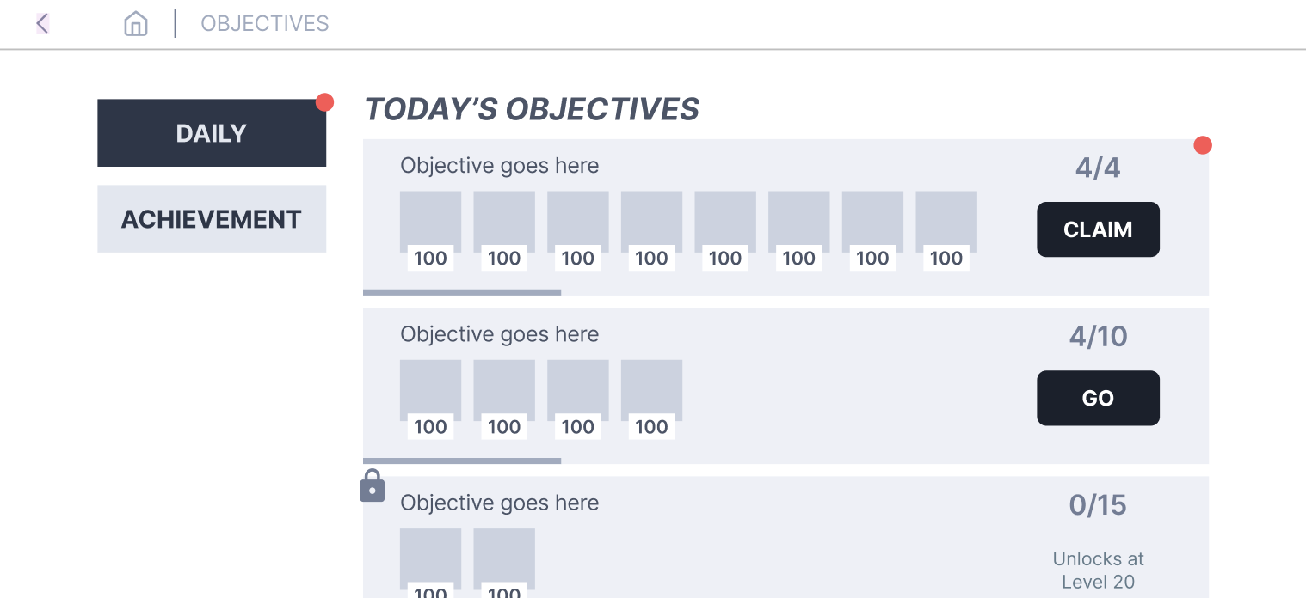Screen dimensions: 1306x598
Task: Select the second reward tile in the locked objective
Action: pyautogui.click(x=504, y=563)
